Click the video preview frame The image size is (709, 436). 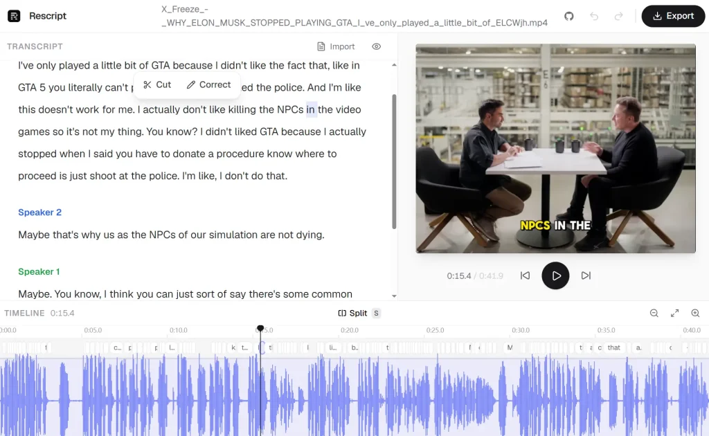pos(556,149)
